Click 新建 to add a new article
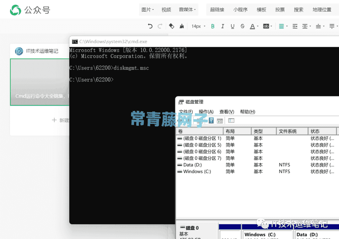The image size is (339, 239). coord(61,120)
